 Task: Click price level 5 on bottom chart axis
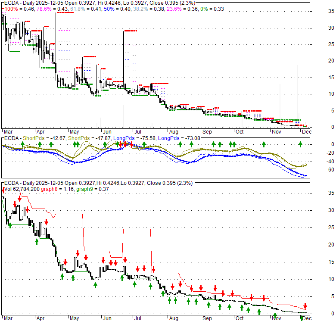pos(333,296)
